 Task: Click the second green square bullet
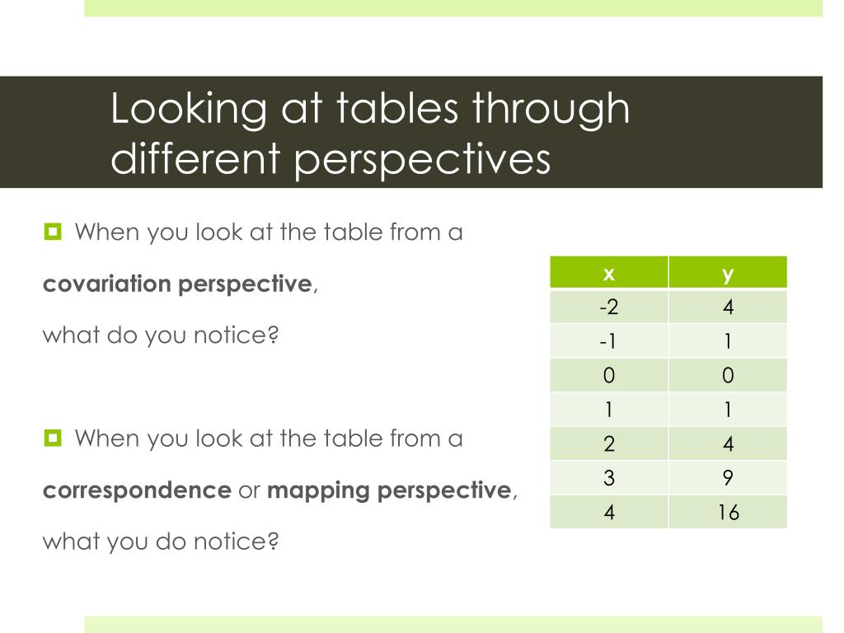53,438
